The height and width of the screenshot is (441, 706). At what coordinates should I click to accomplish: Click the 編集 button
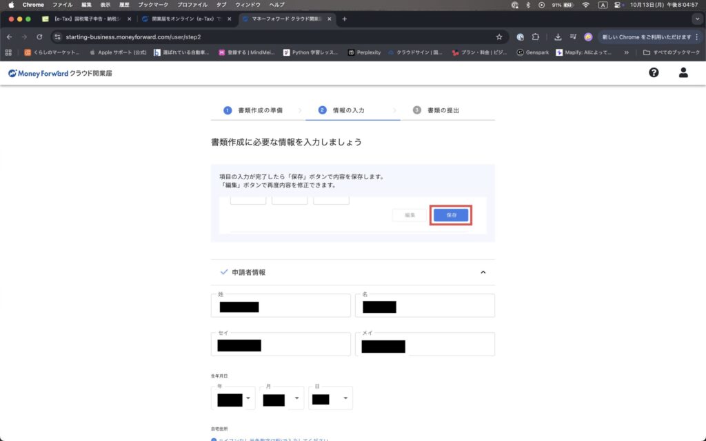coord(410,216)
